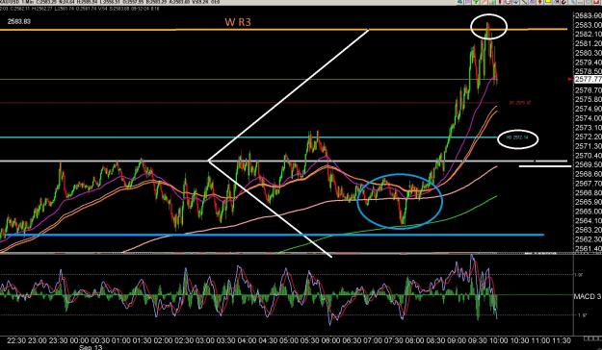Click the 2572.20 price axis label
Screen dimensions: 602x350
[x=589, y=137]
